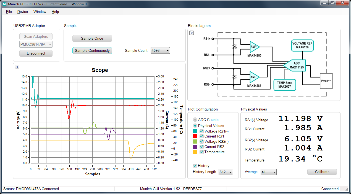Click the Voltage (V) axis label

18,120
